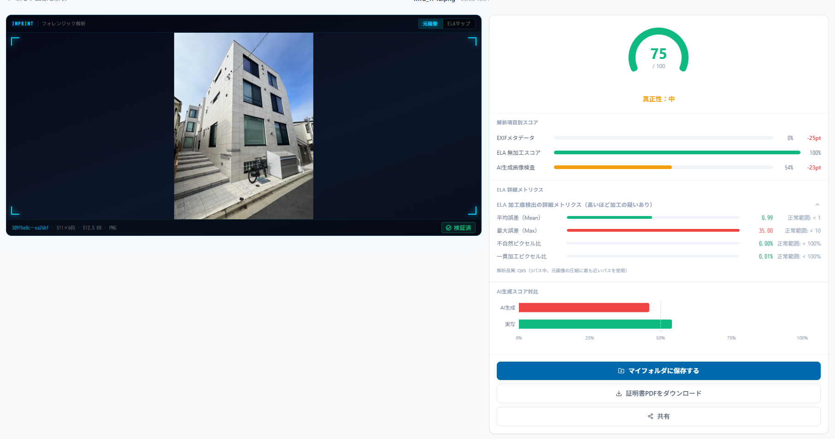Viewport: 835px width, 439px height.
Task: Click the ELA 無加工スコア label
Action: [518, 153]
